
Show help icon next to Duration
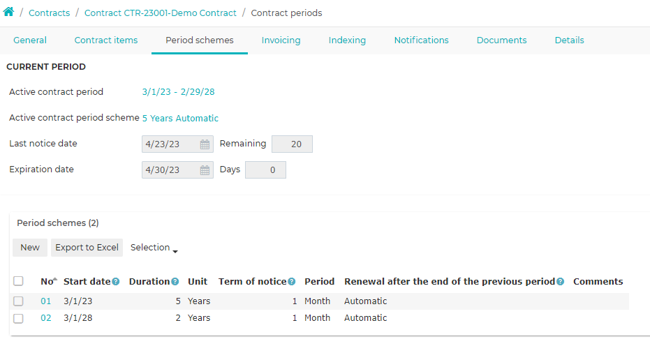click(175, 282)
